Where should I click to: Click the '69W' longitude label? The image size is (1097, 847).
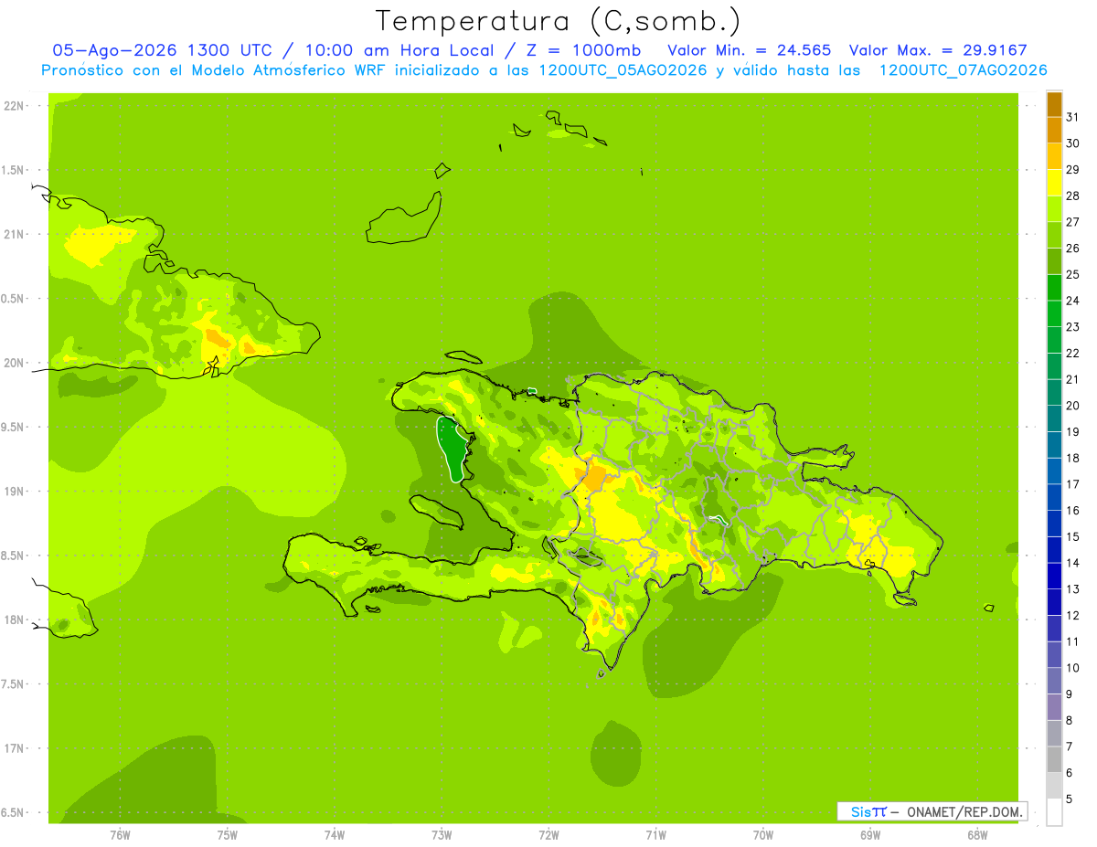tap(870, 835)
